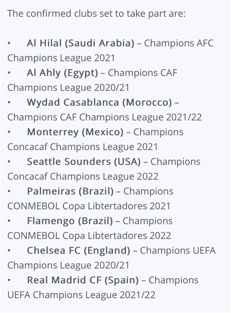Click "CONMEBOL Copa Libtertadores 2021" text
The height and width of the screenshot is (313, 231).
[89, 206]
